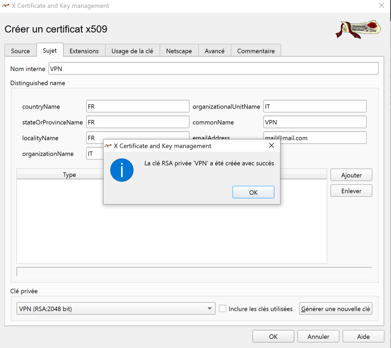Close the RSA key success dialog

point(271,146)
